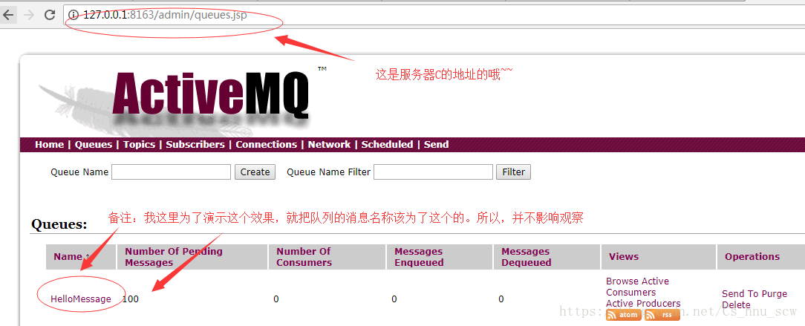Viewport: 805px width, 326px height.
Task: Reload the page with the refresh icon
Action: click(x=50, y=15)
